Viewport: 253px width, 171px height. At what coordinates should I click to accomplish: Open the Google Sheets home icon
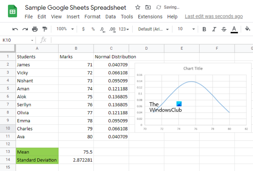point(13,12)
